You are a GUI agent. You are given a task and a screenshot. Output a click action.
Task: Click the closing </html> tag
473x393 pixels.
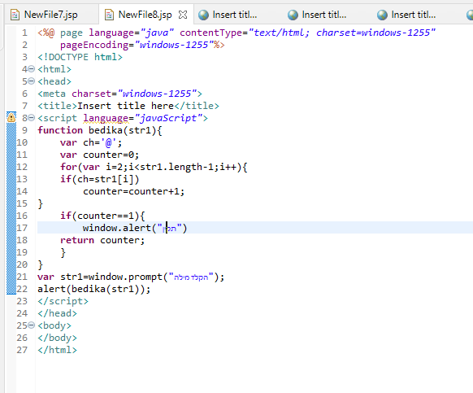[57, 350]
